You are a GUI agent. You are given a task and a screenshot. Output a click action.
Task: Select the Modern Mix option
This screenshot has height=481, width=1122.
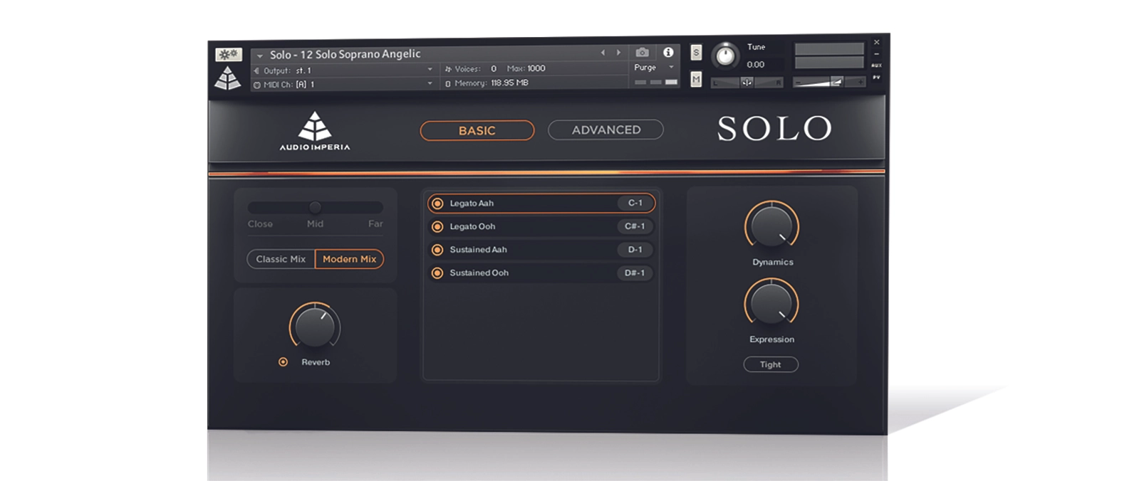coord(349,259)
